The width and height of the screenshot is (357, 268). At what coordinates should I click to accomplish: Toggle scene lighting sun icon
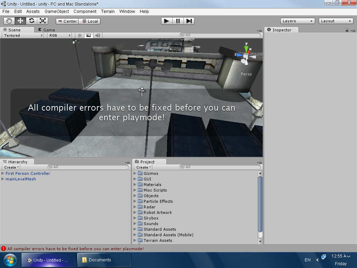pyautogui.click(x=79, y=35)
